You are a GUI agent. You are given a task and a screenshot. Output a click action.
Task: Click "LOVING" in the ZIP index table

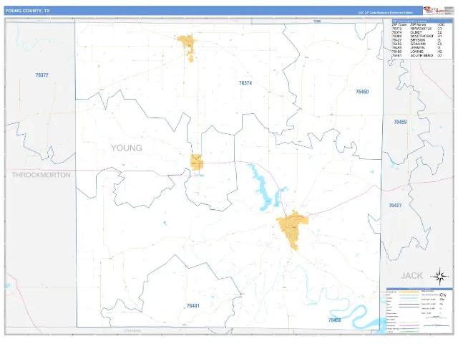coord(416,52)
